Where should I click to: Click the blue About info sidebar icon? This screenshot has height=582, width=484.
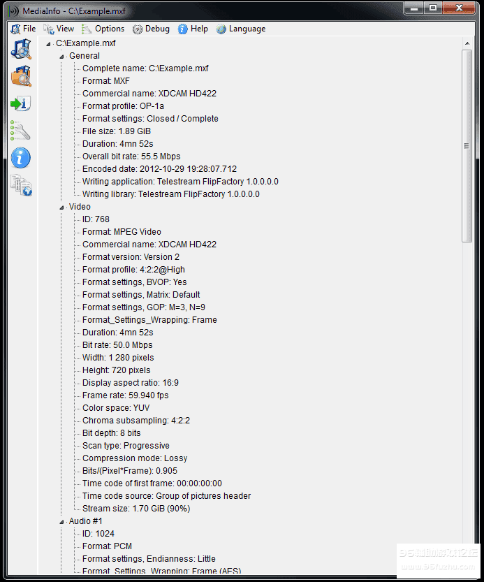tap(21, 158)
